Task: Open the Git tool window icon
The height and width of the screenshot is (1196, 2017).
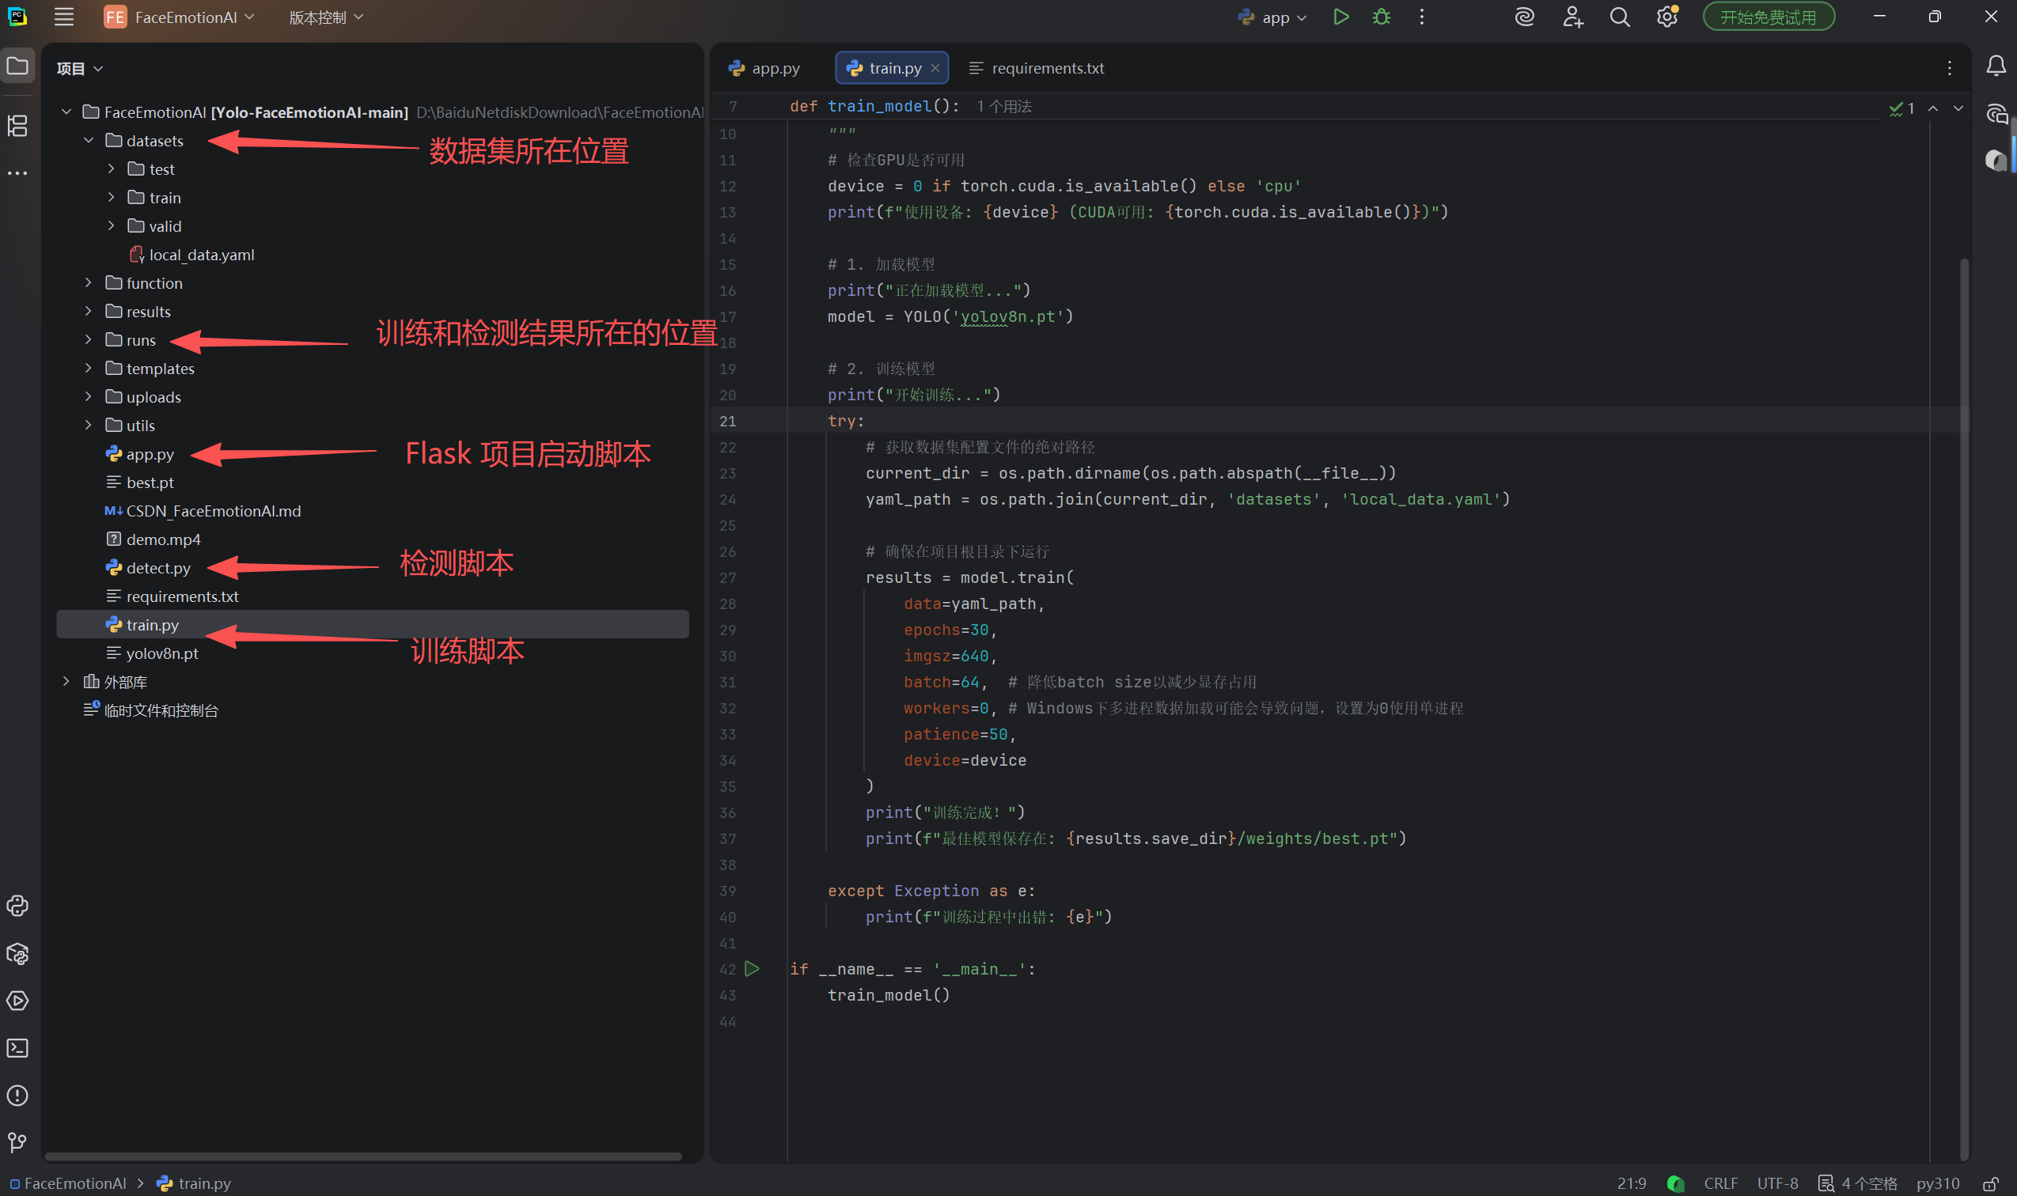Action: (17, 1142)
